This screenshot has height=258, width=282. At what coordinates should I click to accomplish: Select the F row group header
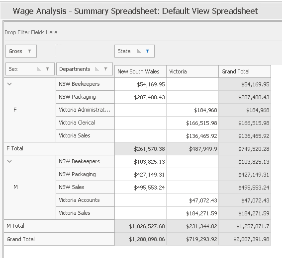coord(30,110)
